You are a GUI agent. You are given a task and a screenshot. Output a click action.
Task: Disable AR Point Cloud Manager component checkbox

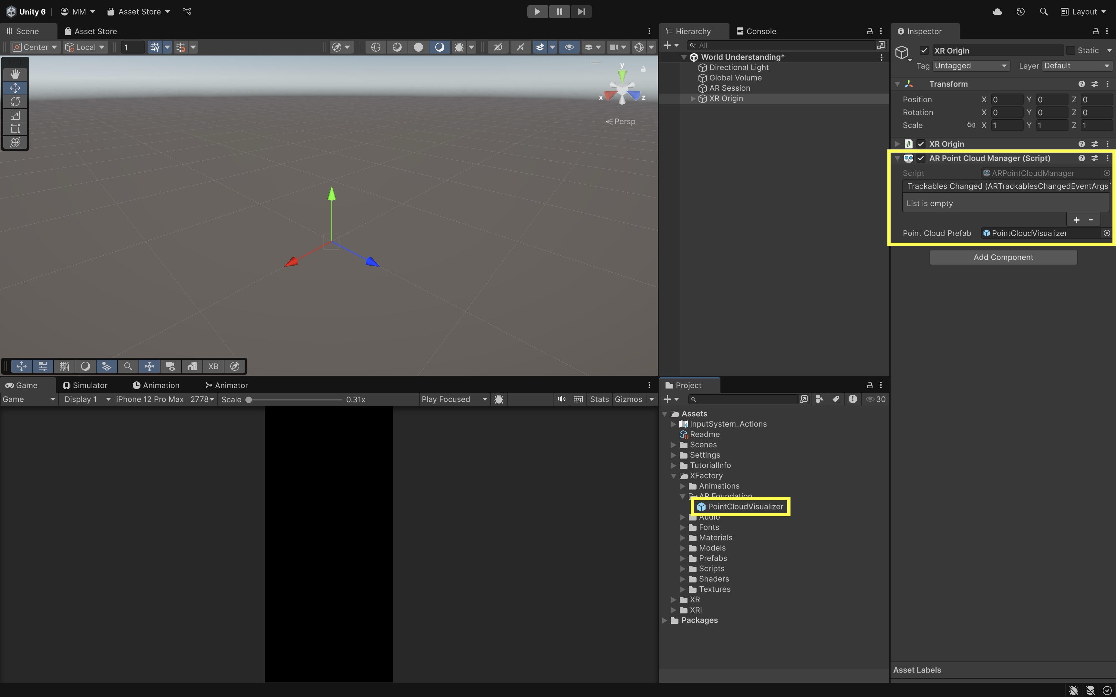(921, 158)
